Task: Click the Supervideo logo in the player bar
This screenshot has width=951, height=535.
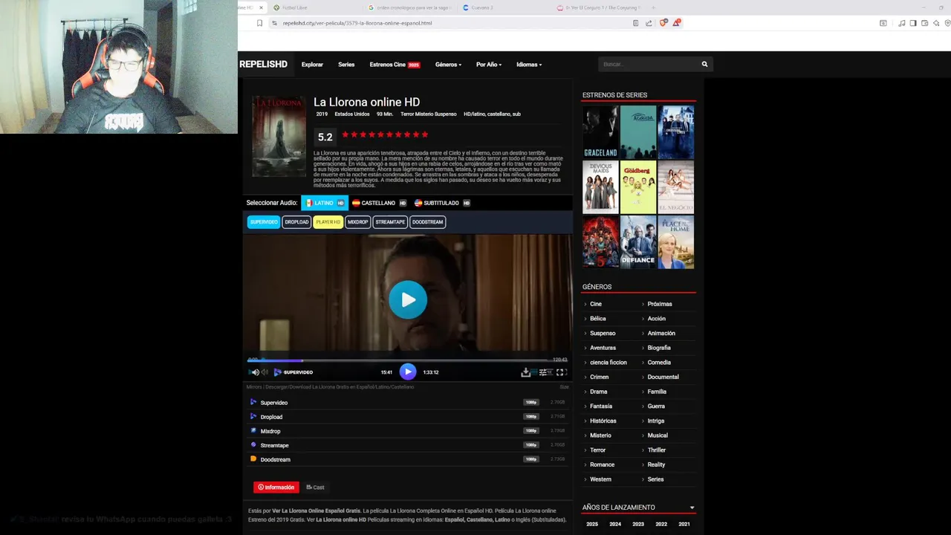Action: pyautogui.click(x=293, y=372)
